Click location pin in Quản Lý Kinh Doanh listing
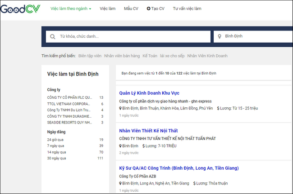The height and width of the screenshot is (194, 293). (120, 108)
